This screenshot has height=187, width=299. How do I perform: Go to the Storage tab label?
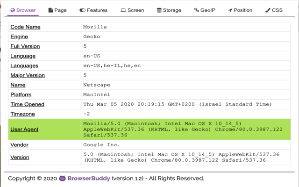pos(172,10)
